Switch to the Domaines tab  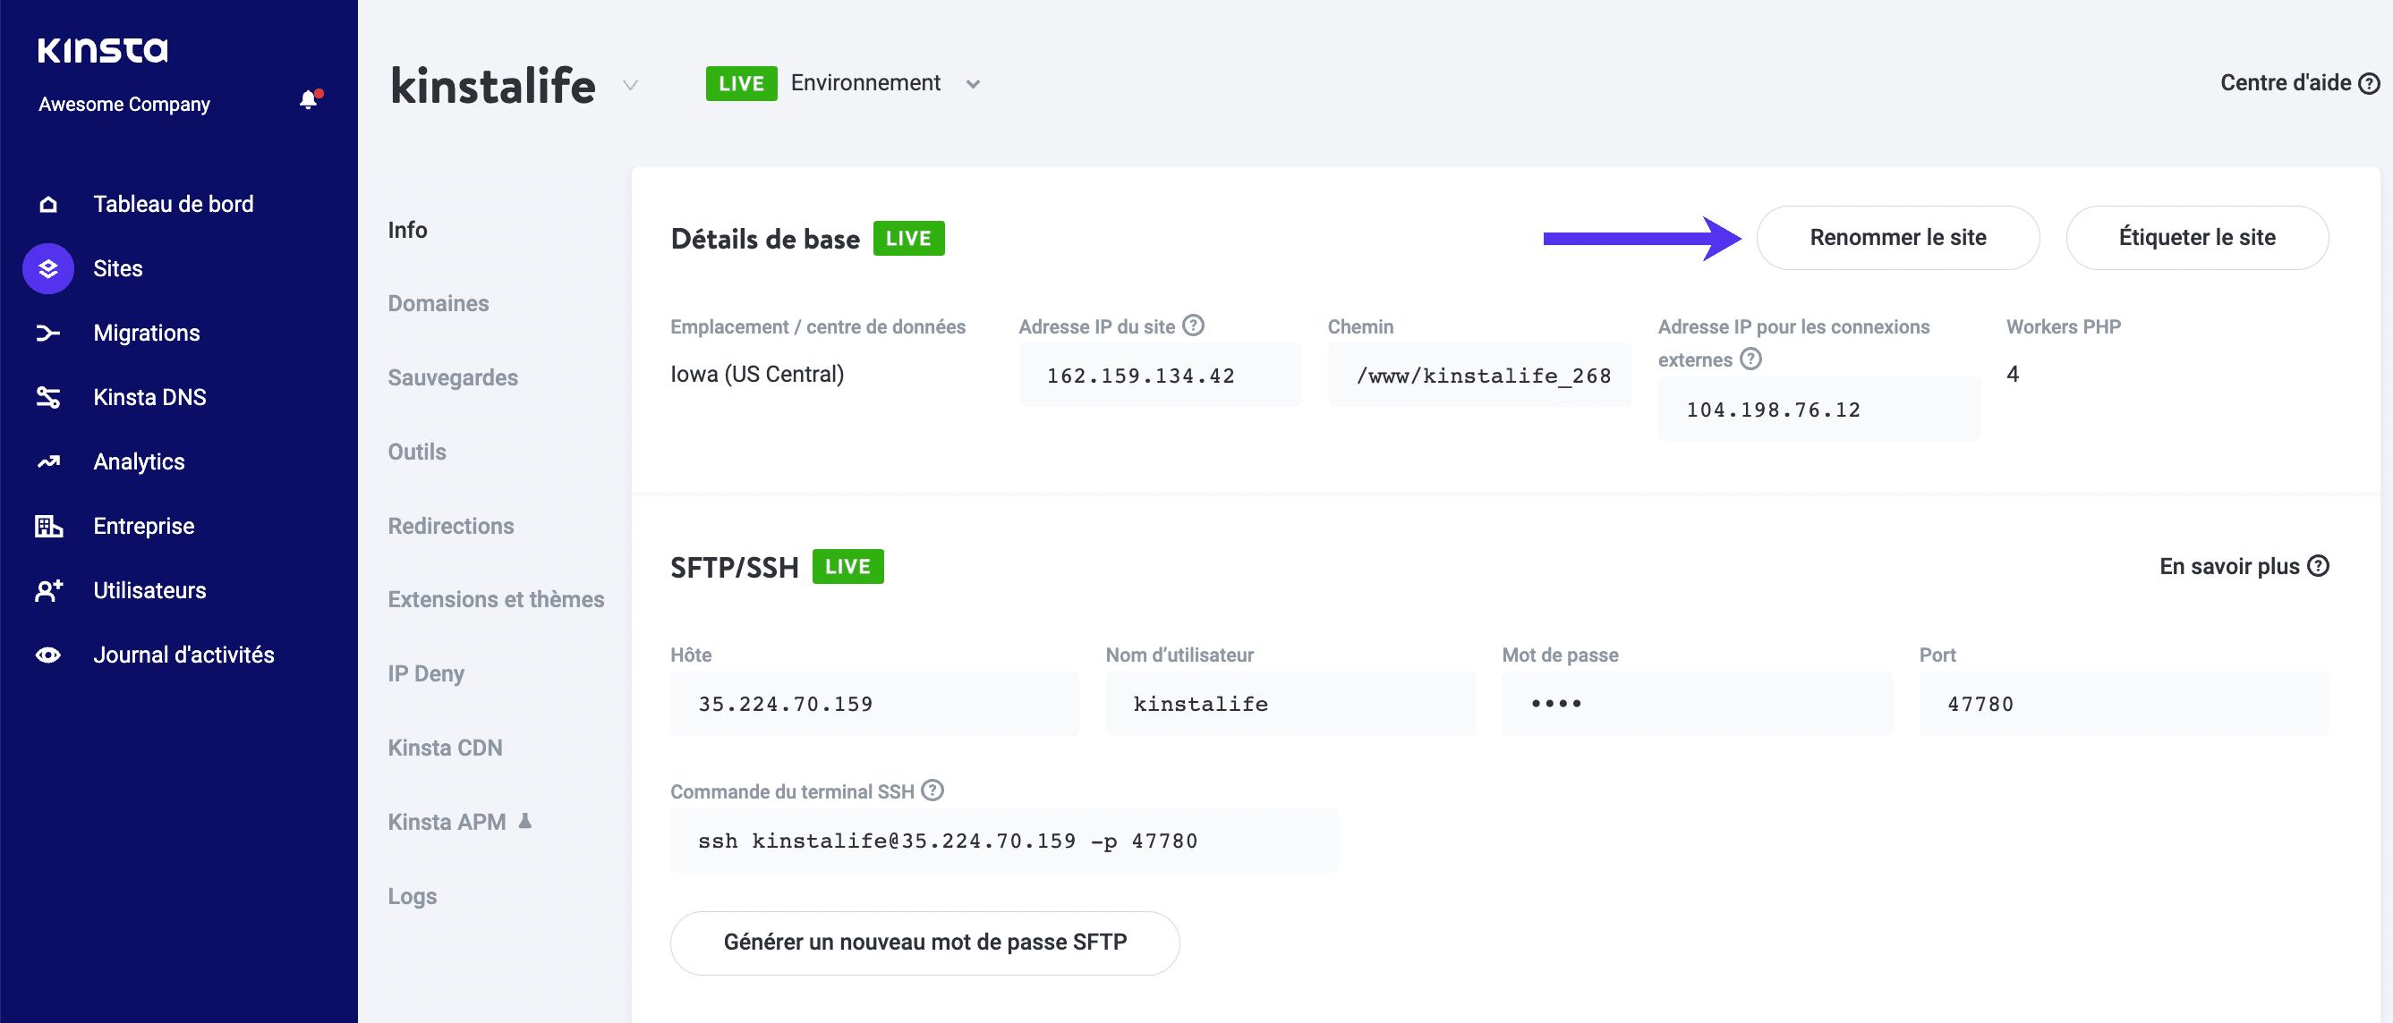(438, 302)
